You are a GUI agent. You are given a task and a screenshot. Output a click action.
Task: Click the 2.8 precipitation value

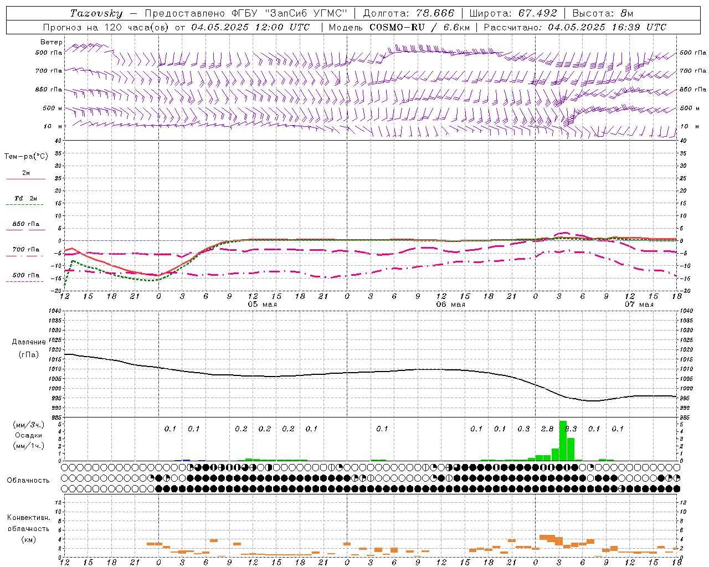point(547,429)
